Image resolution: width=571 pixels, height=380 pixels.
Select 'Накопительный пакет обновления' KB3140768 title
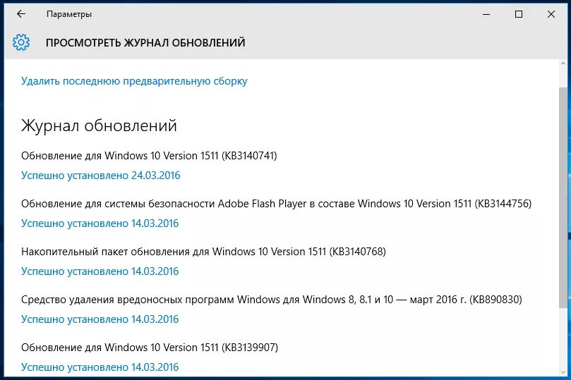coord(203,252)
